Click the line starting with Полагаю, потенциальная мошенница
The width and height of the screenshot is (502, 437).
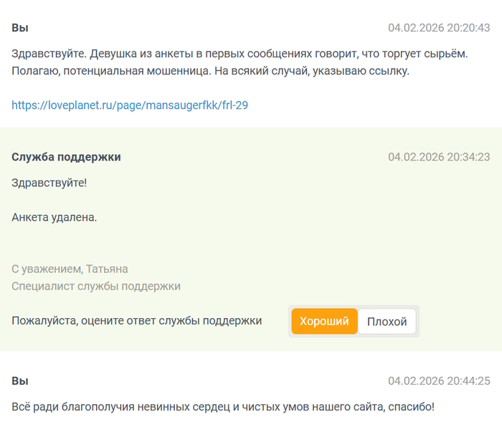pos(210,72)
